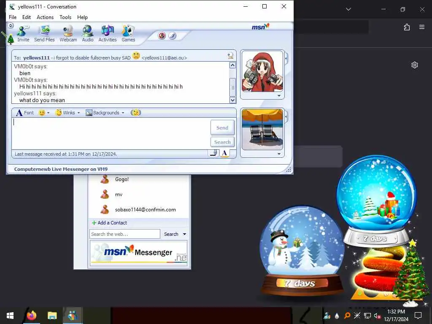
Task: Click the 'bien' message text
Action: coord(25,73)
